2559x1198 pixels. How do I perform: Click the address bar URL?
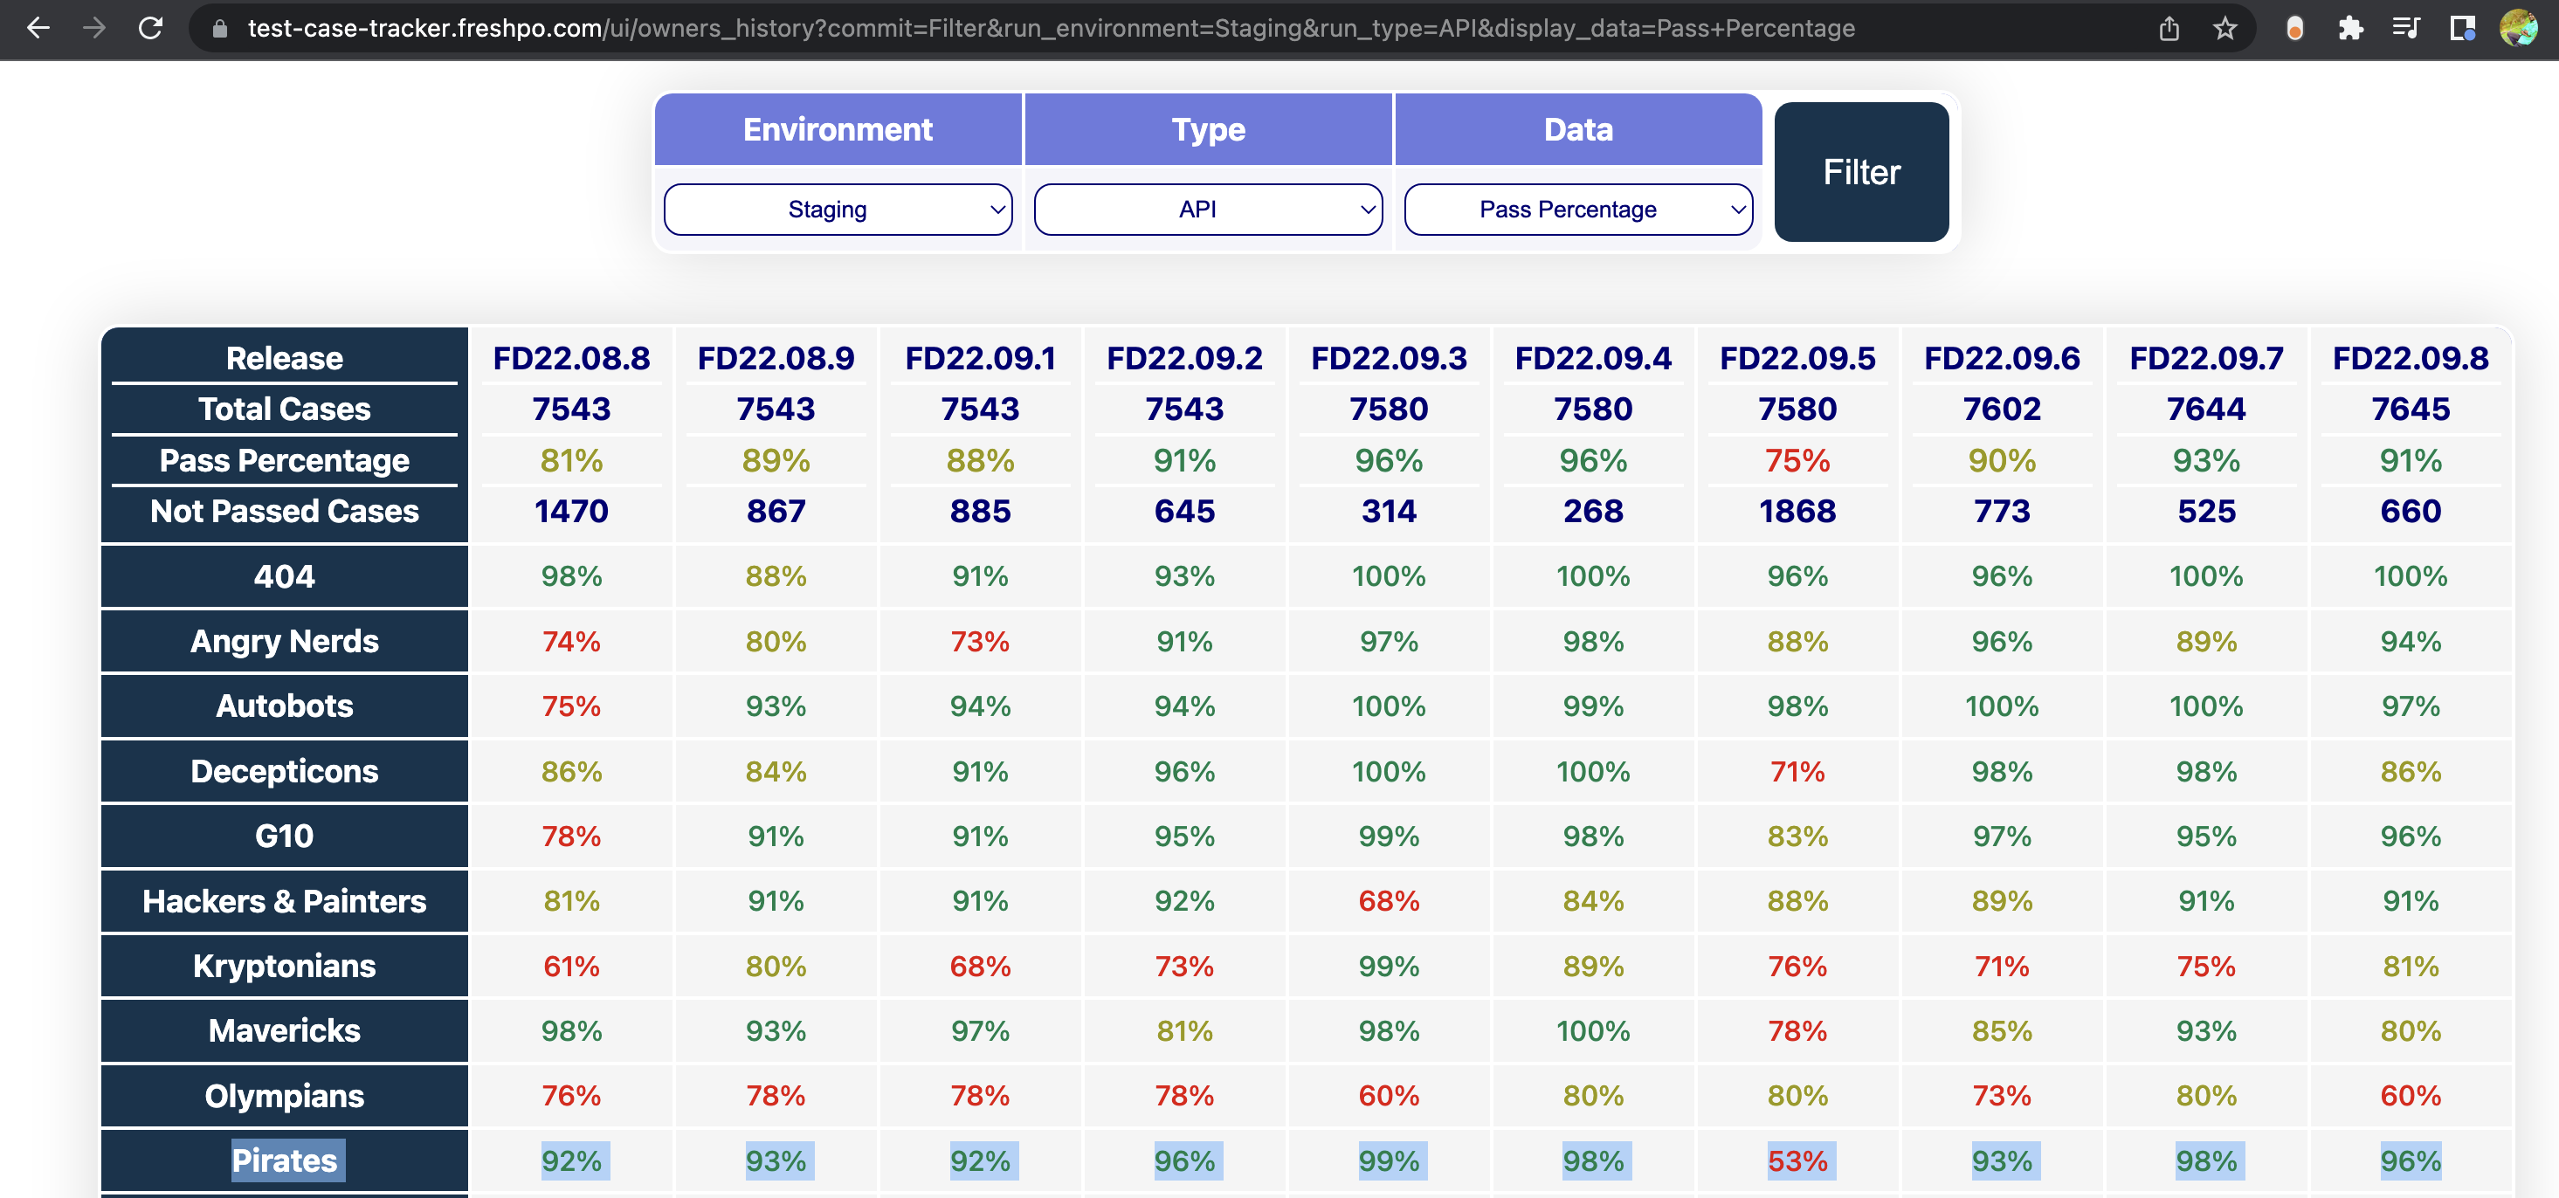1050,28
